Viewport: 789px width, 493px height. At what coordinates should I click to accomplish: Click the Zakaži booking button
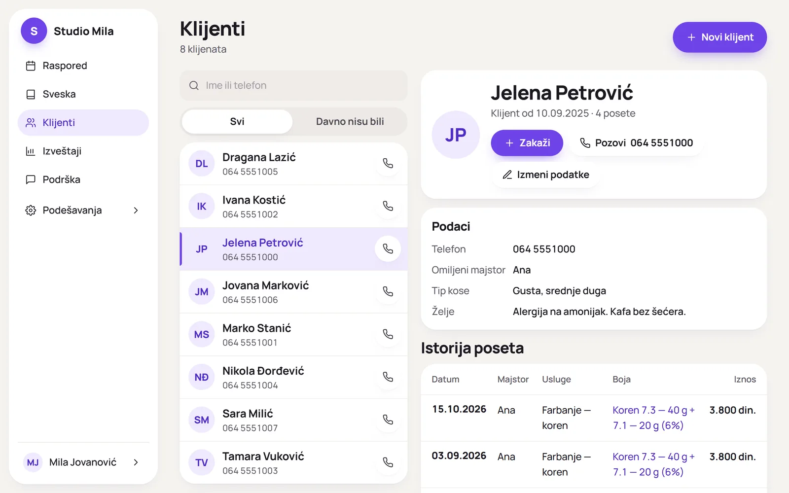click(527, 143)
